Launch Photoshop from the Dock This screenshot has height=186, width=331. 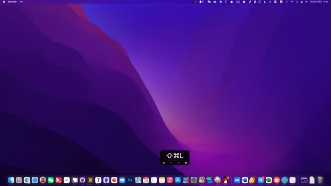[x=130, y=180]
